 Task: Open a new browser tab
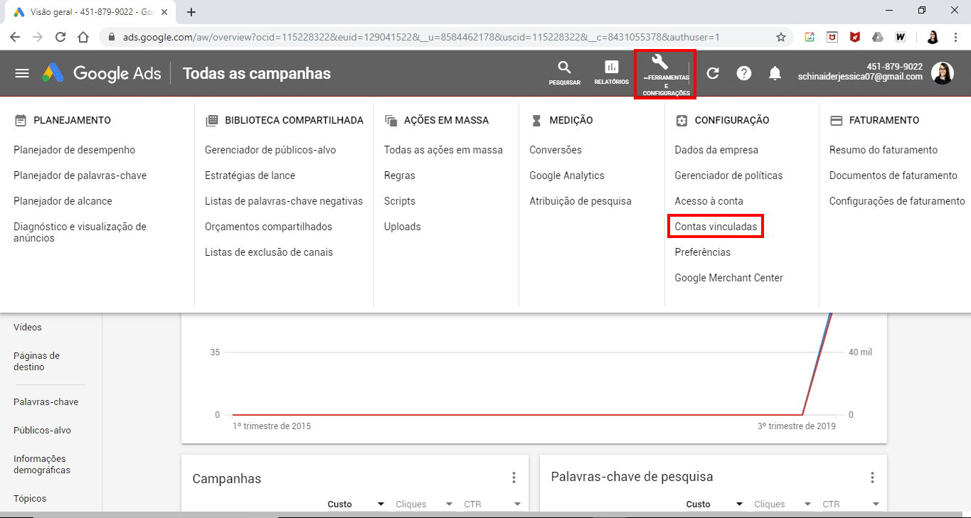(191, 11)
